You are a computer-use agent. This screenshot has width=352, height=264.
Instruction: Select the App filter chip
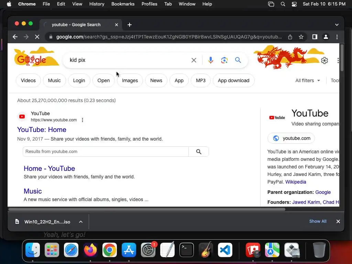point(179,80)
